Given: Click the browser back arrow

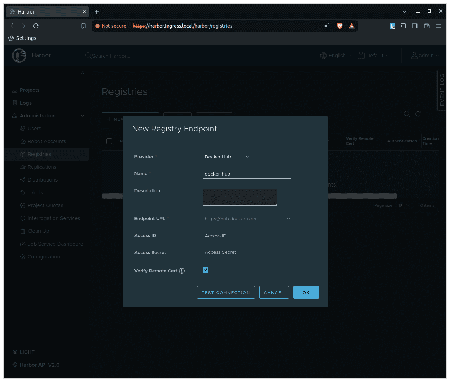Looking at the screenshot, I should [12, 26].
